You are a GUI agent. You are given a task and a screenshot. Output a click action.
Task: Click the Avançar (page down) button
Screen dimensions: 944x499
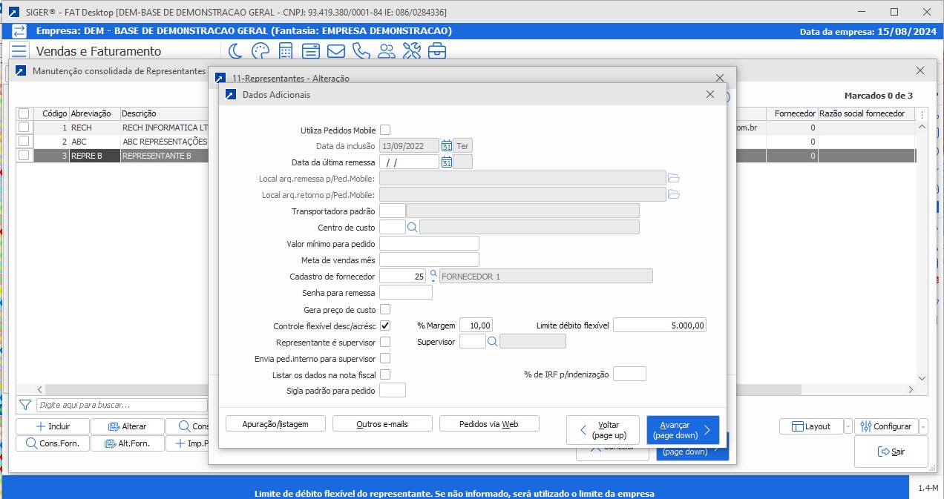point(682,430)
